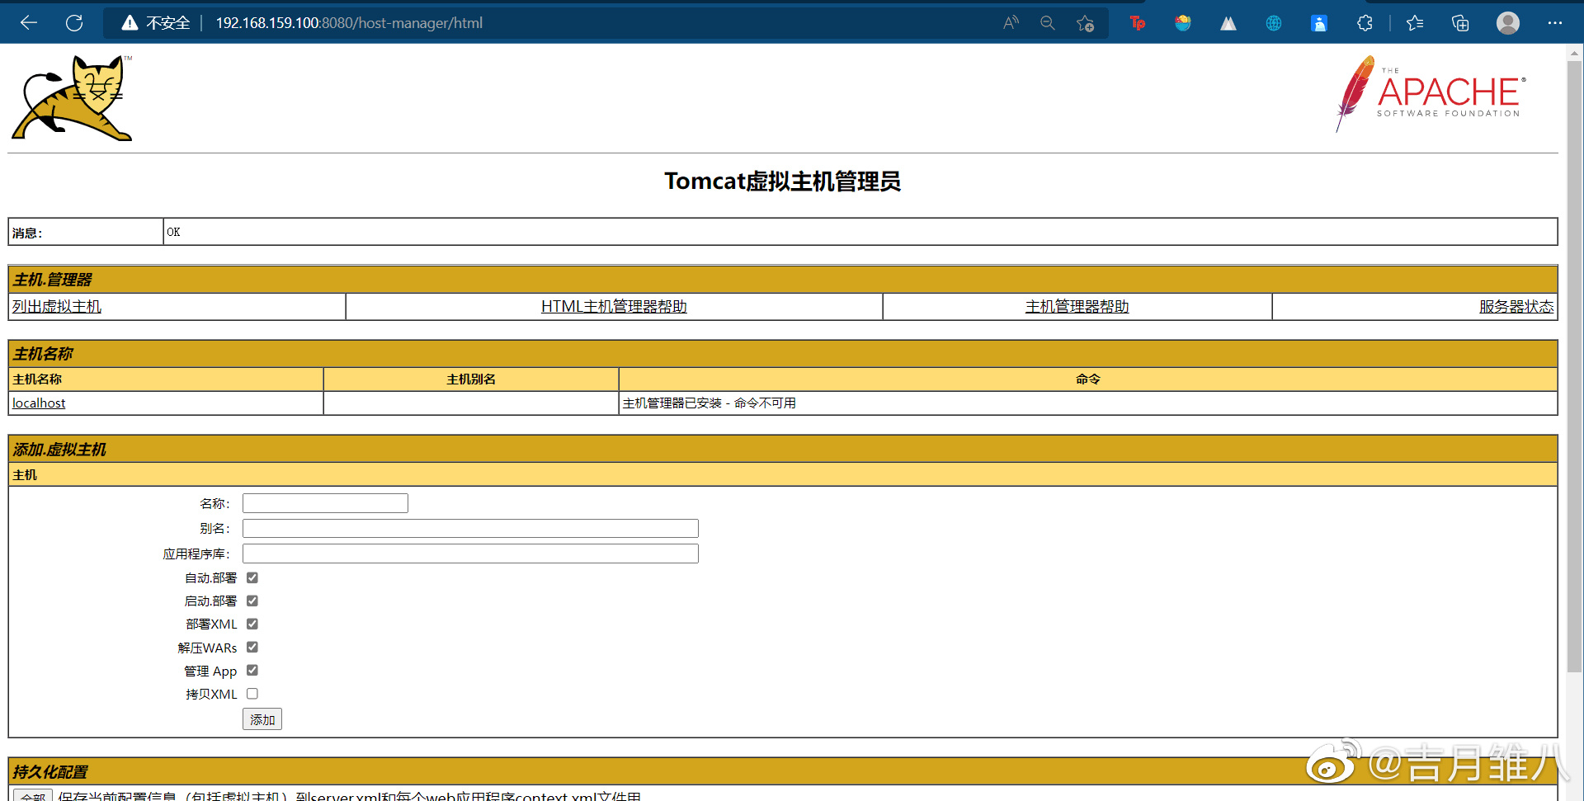1584x801 pixels.
Task: Click the localhost host name link
Action: (x=39, y=403)
